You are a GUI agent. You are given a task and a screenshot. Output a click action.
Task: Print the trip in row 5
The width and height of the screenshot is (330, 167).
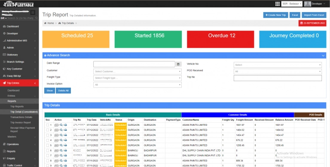point(66,146)
